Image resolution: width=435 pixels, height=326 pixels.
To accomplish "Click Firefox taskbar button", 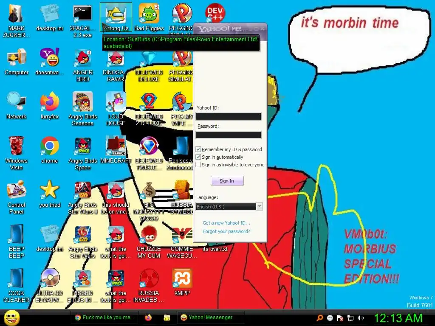I will [x=148, y=318].
